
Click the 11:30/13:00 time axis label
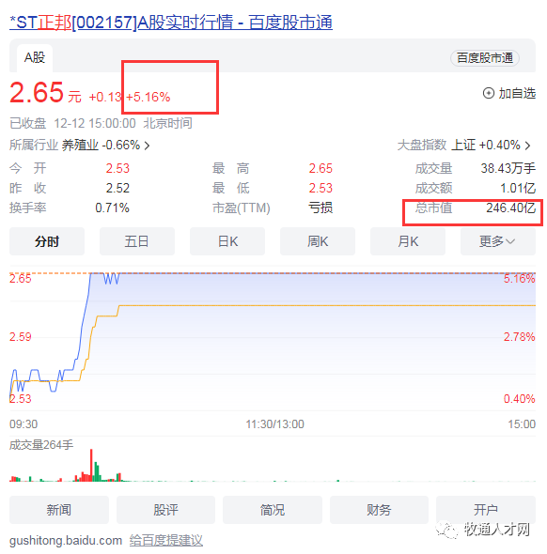pos(274,424)
